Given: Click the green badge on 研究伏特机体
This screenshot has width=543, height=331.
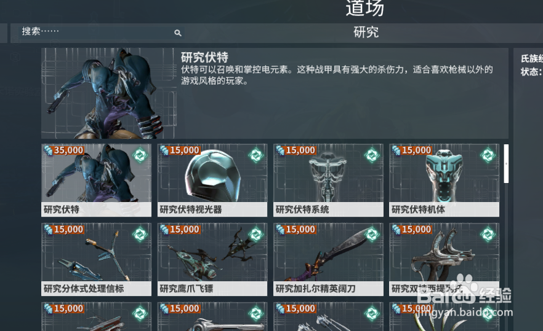Looking at the screenshot, I should pyautogui.click(x=488, y=155).
